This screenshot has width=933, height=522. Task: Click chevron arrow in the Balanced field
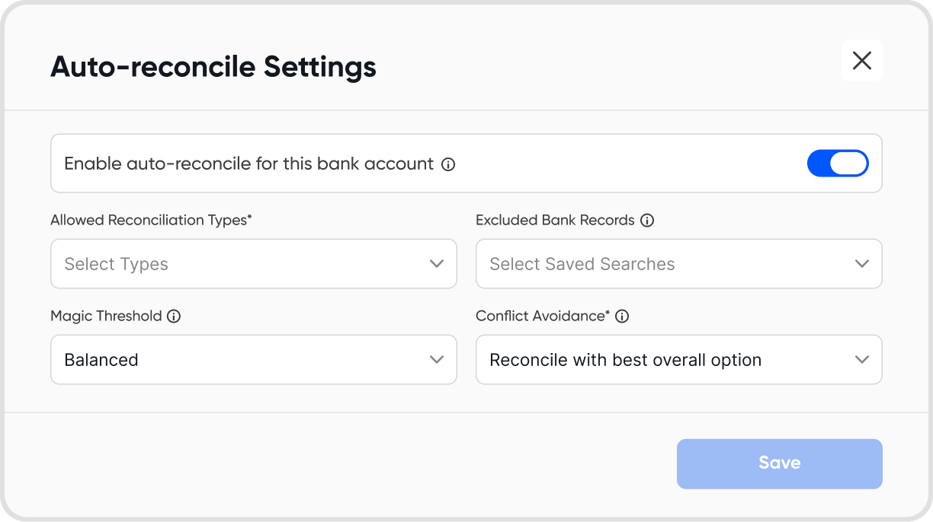point(437,360)
